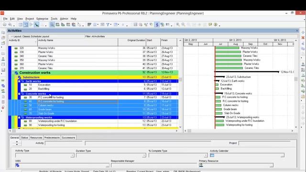306x172 pixels.
Task: Collapse the Earth works group
Action: pos(19,81)
